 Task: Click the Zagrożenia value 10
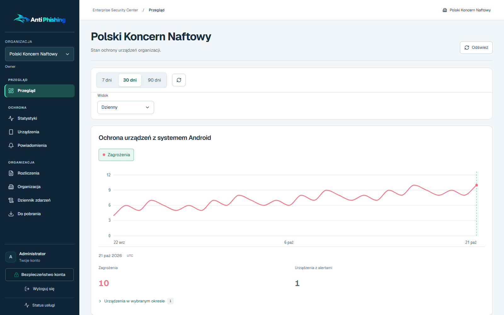tap(104, 283)
